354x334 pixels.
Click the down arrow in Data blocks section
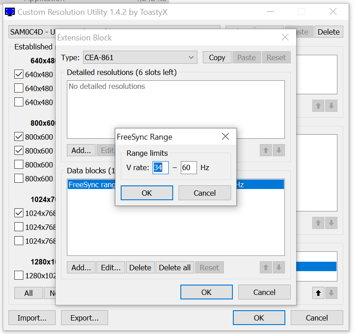pos(279,268)
